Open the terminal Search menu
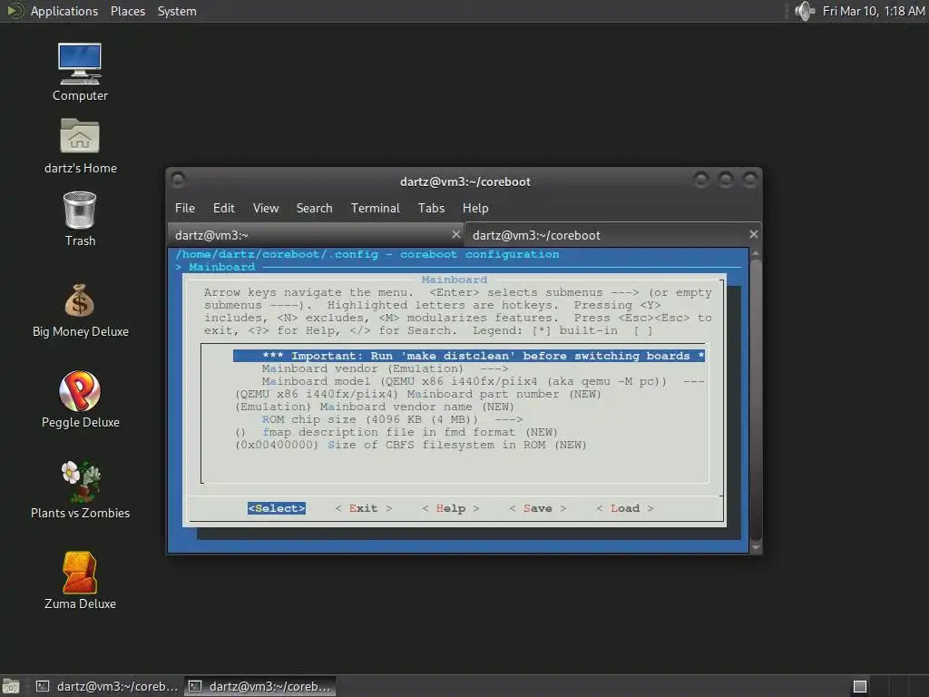This screenshot has width=929, height=697. [x=314, y=208]
